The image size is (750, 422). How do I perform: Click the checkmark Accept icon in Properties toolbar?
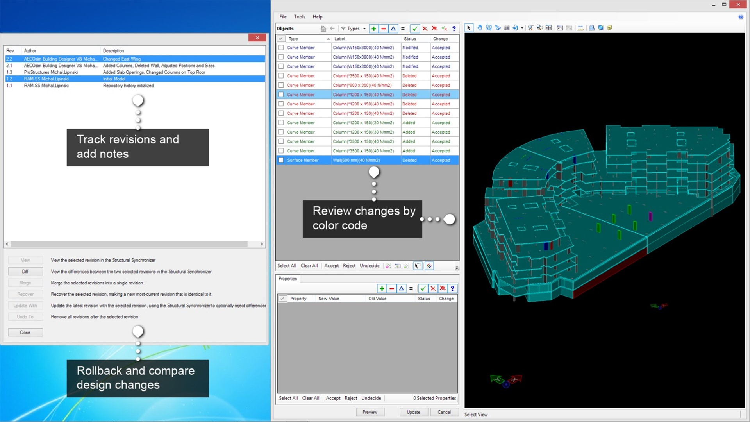tap(423, 288)
